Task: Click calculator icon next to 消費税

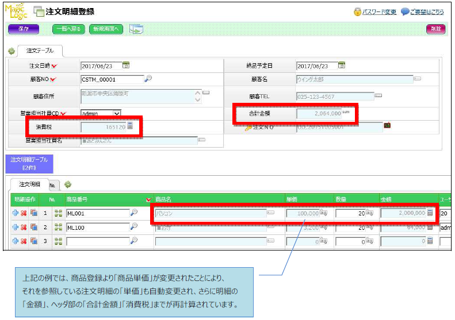Action: click(131, 126)
